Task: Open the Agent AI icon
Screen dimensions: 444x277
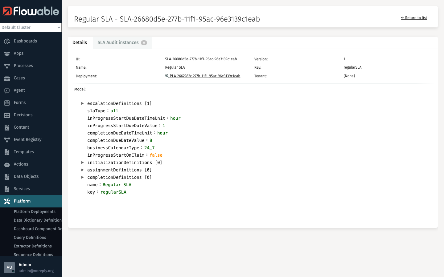Action: [7, 90]
